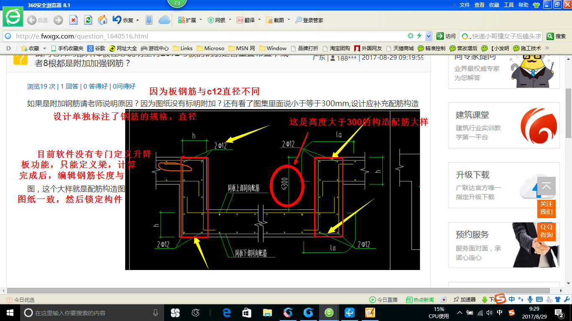Click the lightning speed-mode icon in address bar
The image size is (572, 321).
pyautogui.click(x=418, y=36)
